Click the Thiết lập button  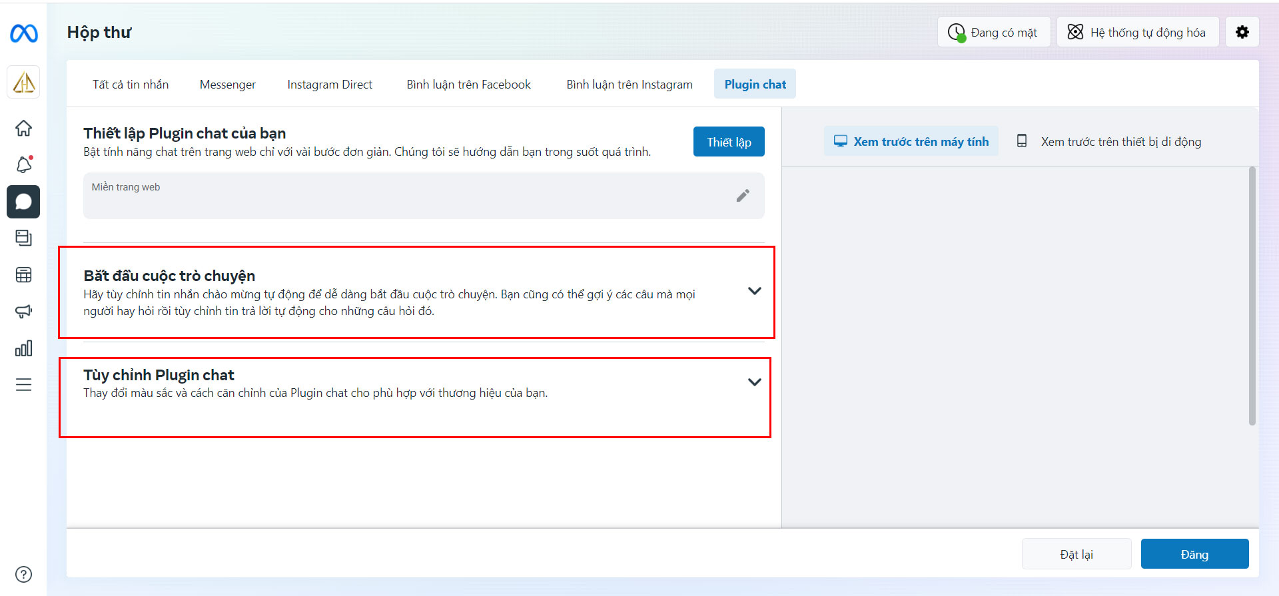[729, 142]
